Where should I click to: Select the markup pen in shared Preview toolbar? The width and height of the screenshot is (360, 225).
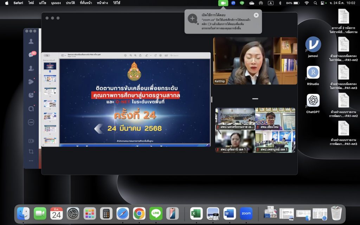point(147,55)
